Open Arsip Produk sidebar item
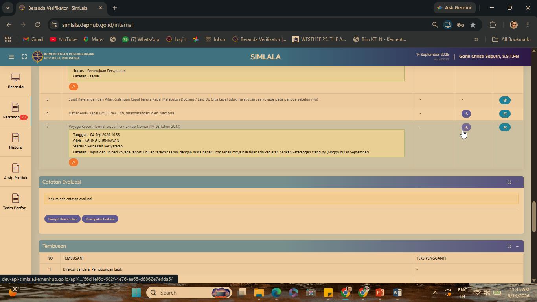Viewport: 537px width, 302px height. click(x=15, y=171)
